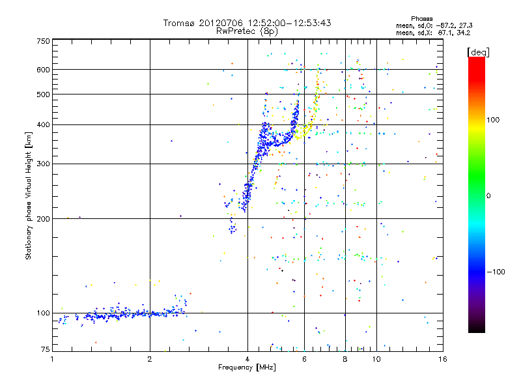Click the y-axis tick label '300'
This screenshot has width=521, height=391.
pyautogui.click(x=43, y=164)
